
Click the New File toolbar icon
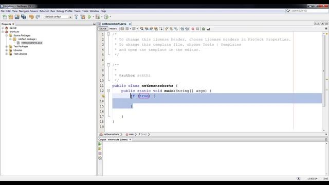click(x=5, y=17)
